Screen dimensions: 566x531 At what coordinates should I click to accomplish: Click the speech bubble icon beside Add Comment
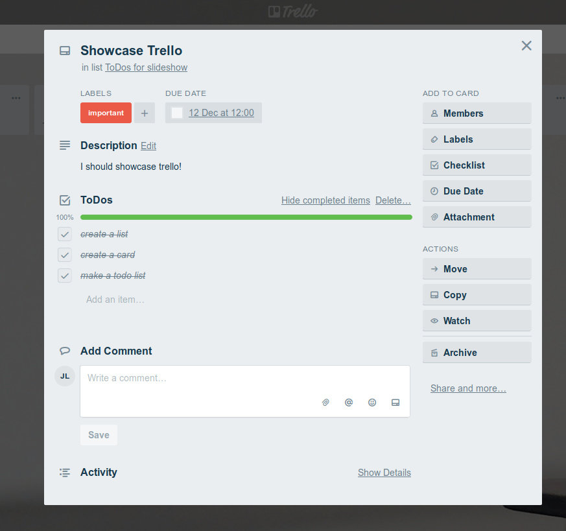click(x=65, y=351)
